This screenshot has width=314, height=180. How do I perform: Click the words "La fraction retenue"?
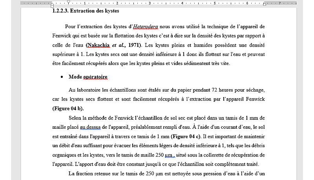[x=89, y=173]
